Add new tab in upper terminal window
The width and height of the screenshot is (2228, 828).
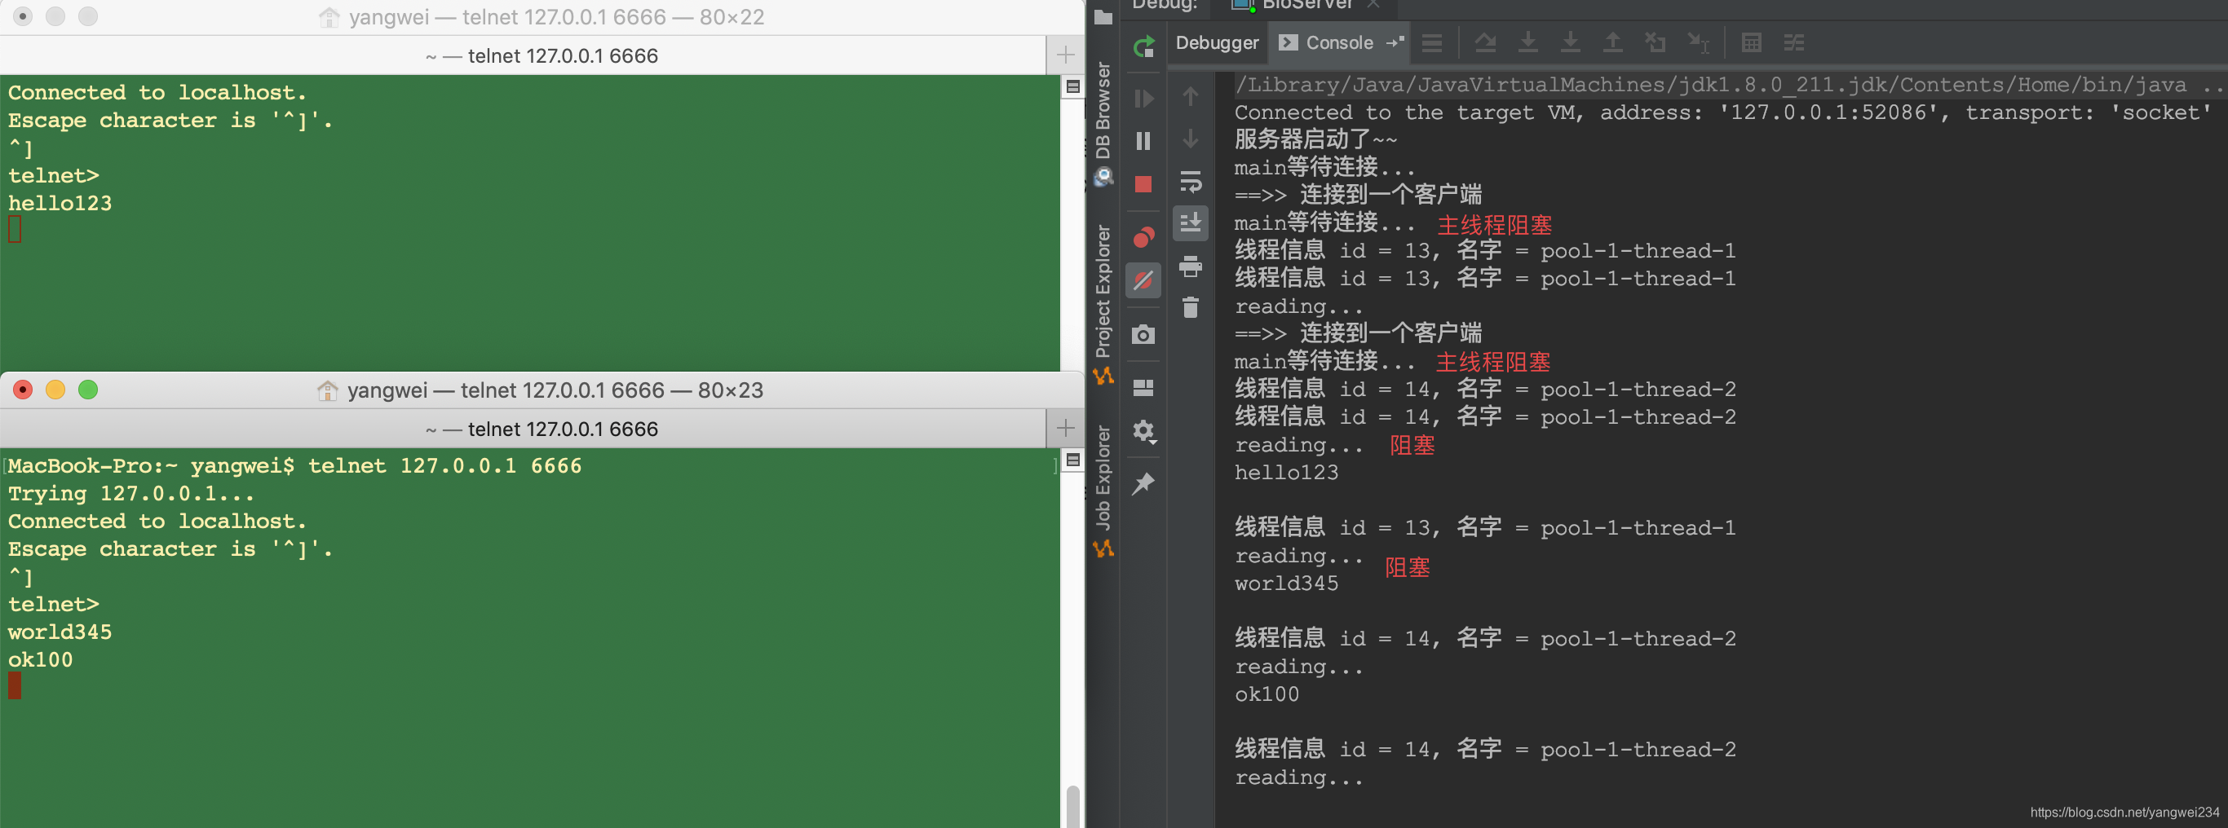[x=1066, y=55]
